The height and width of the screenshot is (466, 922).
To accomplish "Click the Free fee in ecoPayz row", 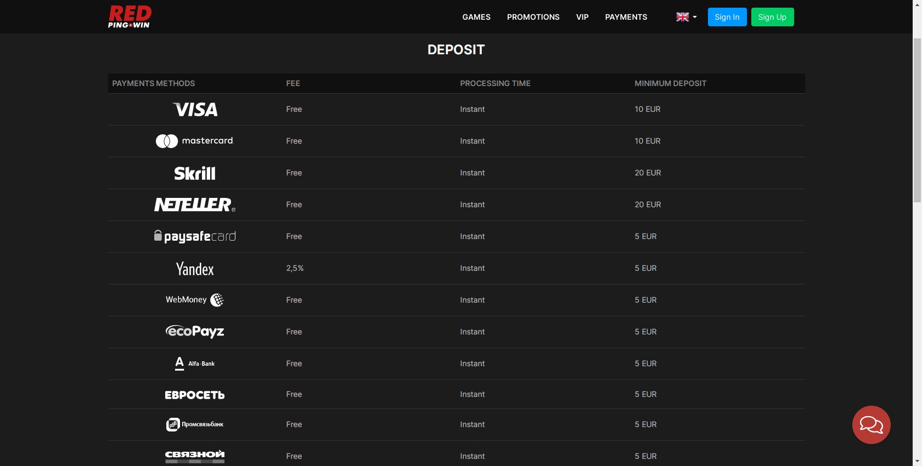I will tap(294, 332).
